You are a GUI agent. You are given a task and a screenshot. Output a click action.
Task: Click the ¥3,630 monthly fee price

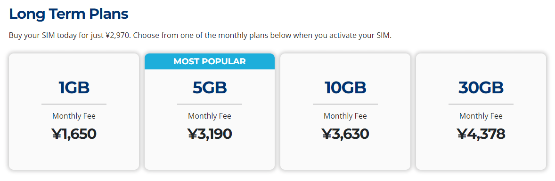345,134
